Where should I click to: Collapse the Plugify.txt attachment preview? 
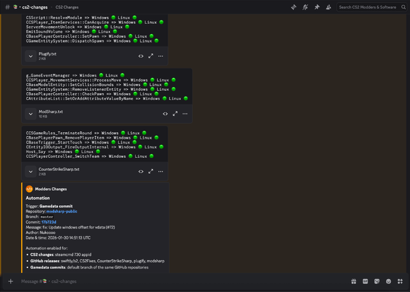(x=31, y=56)
